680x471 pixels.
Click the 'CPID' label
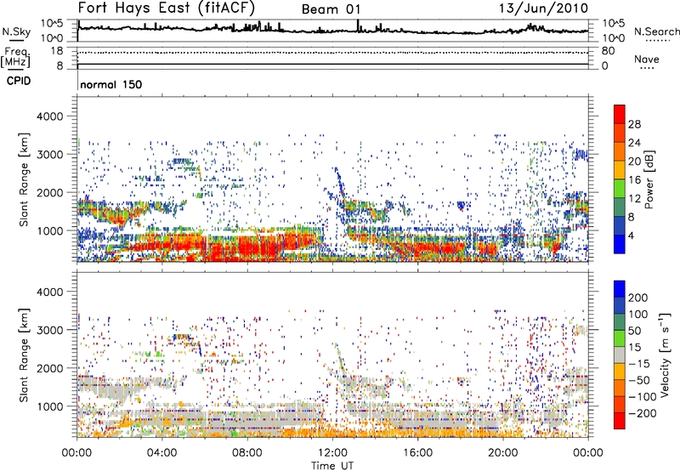[x=19, y=81]
